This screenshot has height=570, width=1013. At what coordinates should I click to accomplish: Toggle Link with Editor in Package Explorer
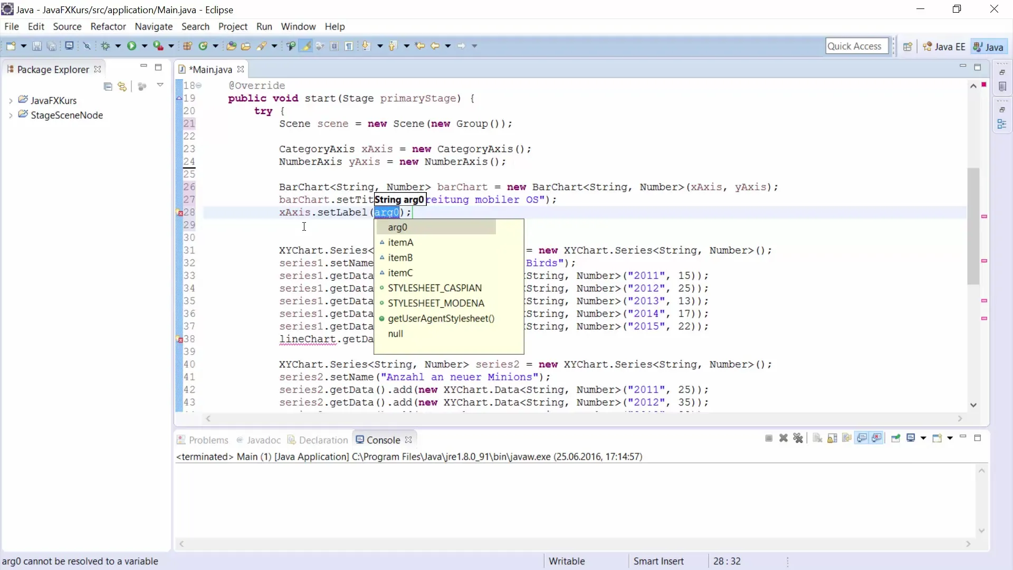click(122, 87)
